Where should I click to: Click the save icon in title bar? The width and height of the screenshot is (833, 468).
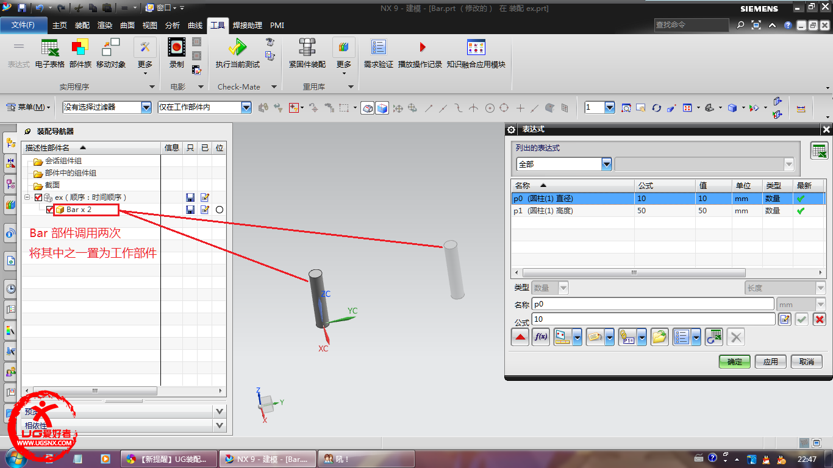(x=21, y=8)
